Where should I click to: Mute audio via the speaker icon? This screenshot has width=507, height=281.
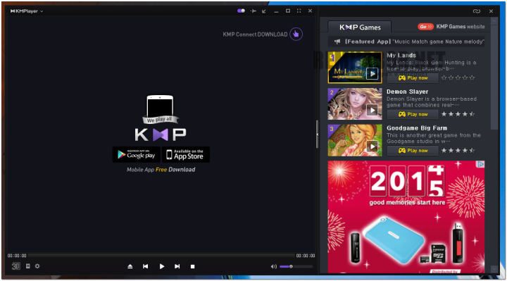(x=273, y=266)
